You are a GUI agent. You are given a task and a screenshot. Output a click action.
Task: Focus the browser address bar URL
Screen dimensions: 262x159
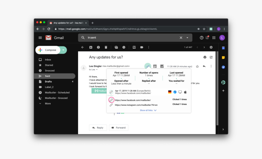click(108, 29)
